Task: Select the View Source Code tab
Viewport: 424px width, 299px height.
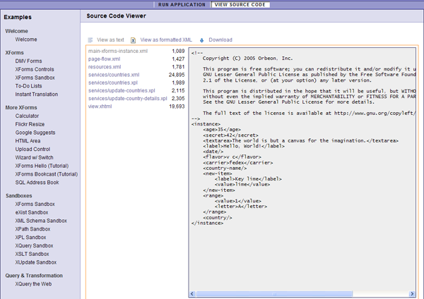Action: [x=240, y=4]
